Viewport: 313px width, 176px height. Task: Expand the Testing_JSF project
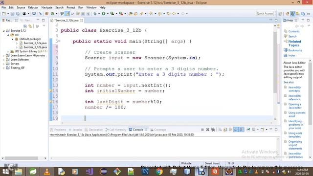[3, 68]
